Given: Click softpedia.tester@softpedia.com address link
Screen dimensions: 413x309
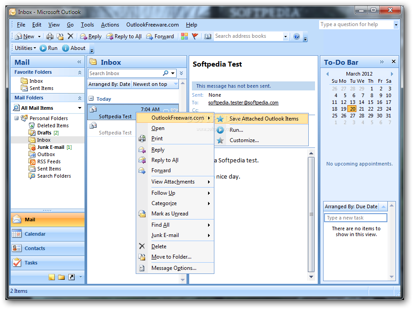Looking at the screenshot, I should tap(243, 103).
